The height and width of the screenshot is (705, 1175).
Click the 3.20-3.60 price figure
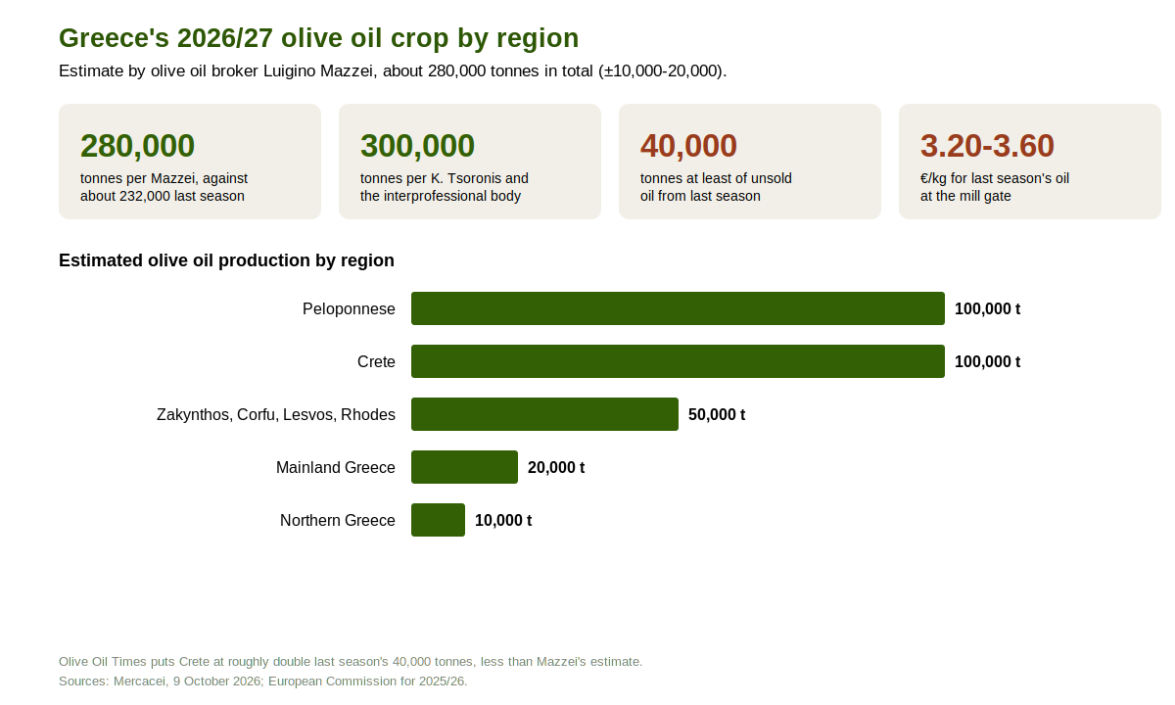coord(987,146)
